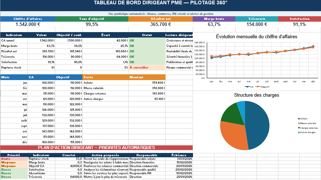Select the 'Trésorerie' KPI header

(257, 19)
